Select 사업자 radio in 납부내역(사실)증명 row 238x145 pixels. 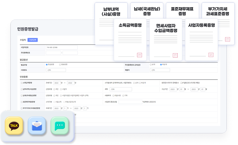pos(61,89)
